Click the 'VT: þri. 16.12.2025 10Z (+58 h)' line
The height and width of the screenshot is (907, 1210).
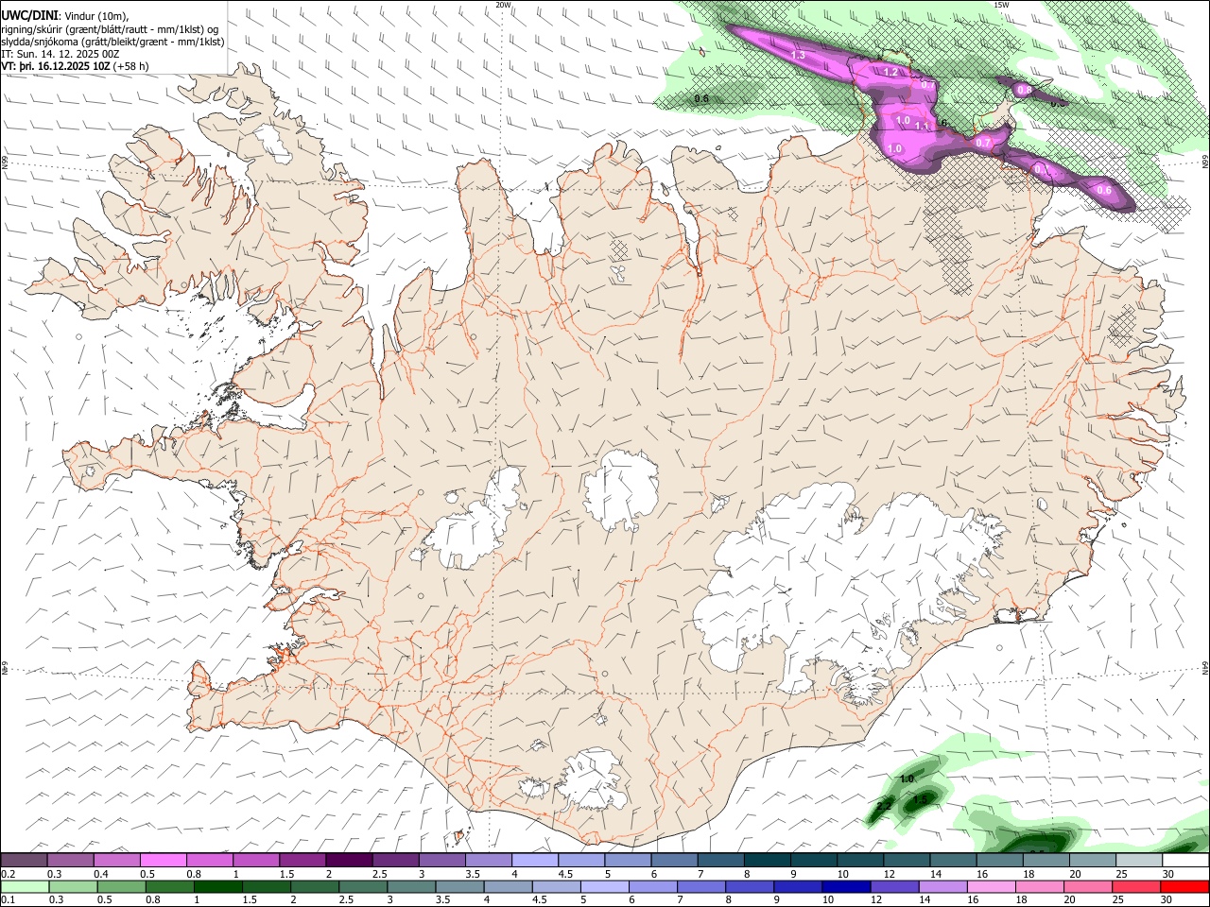point(75,66)
